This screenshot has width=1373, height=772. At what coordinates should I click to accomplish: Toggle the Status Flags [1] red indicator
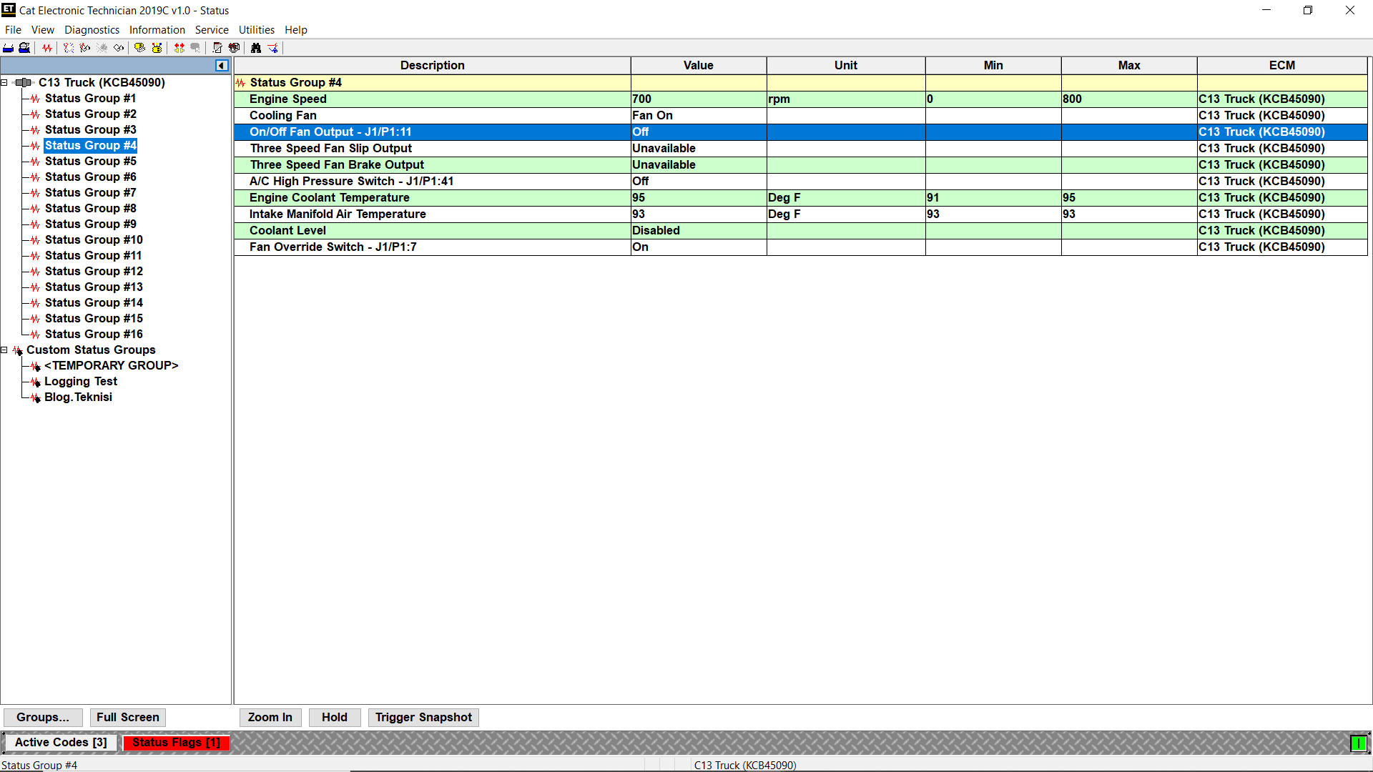coord(176,743)
